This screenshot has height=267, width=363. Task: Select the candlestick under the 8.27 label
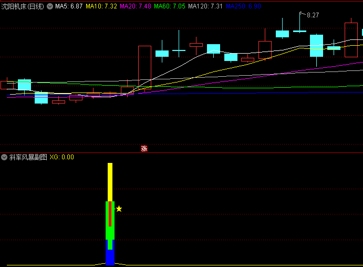(299, 31)
